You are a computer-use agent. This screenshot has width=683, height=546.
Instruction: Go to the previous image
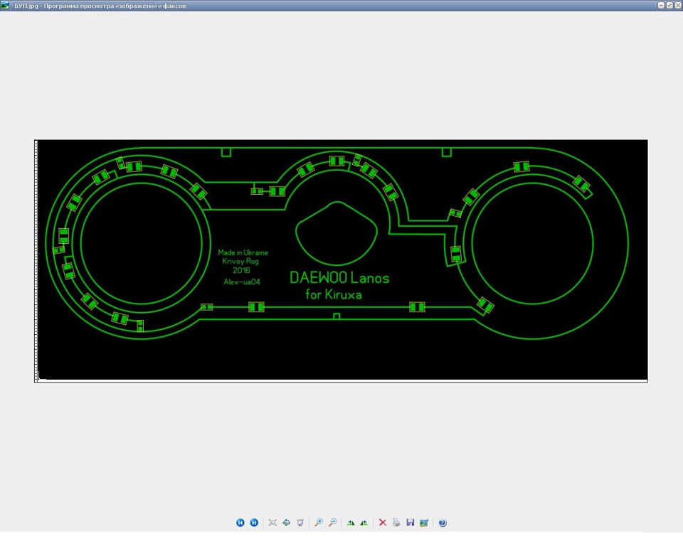pos(240,523)
